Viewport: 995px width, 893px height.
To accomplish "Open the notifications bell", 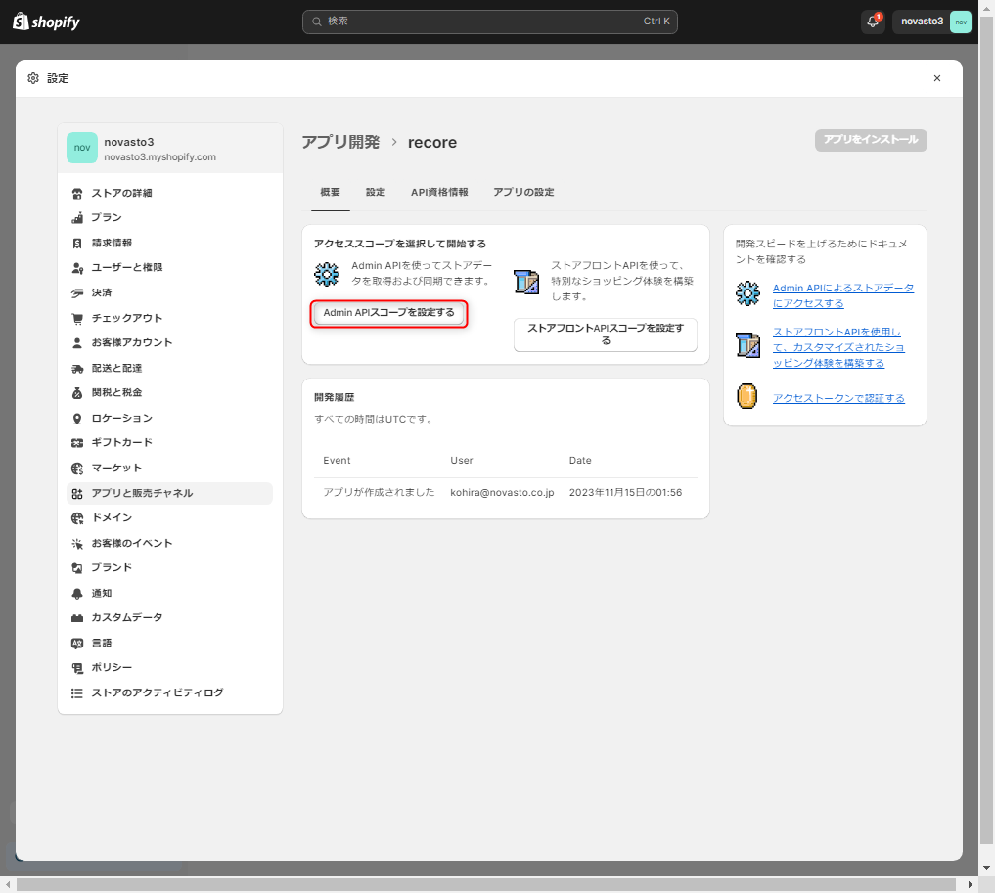I will pos(873,22).
